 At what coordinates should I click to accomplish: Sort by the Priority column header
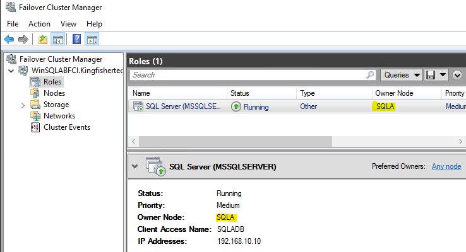pos(454,93)
